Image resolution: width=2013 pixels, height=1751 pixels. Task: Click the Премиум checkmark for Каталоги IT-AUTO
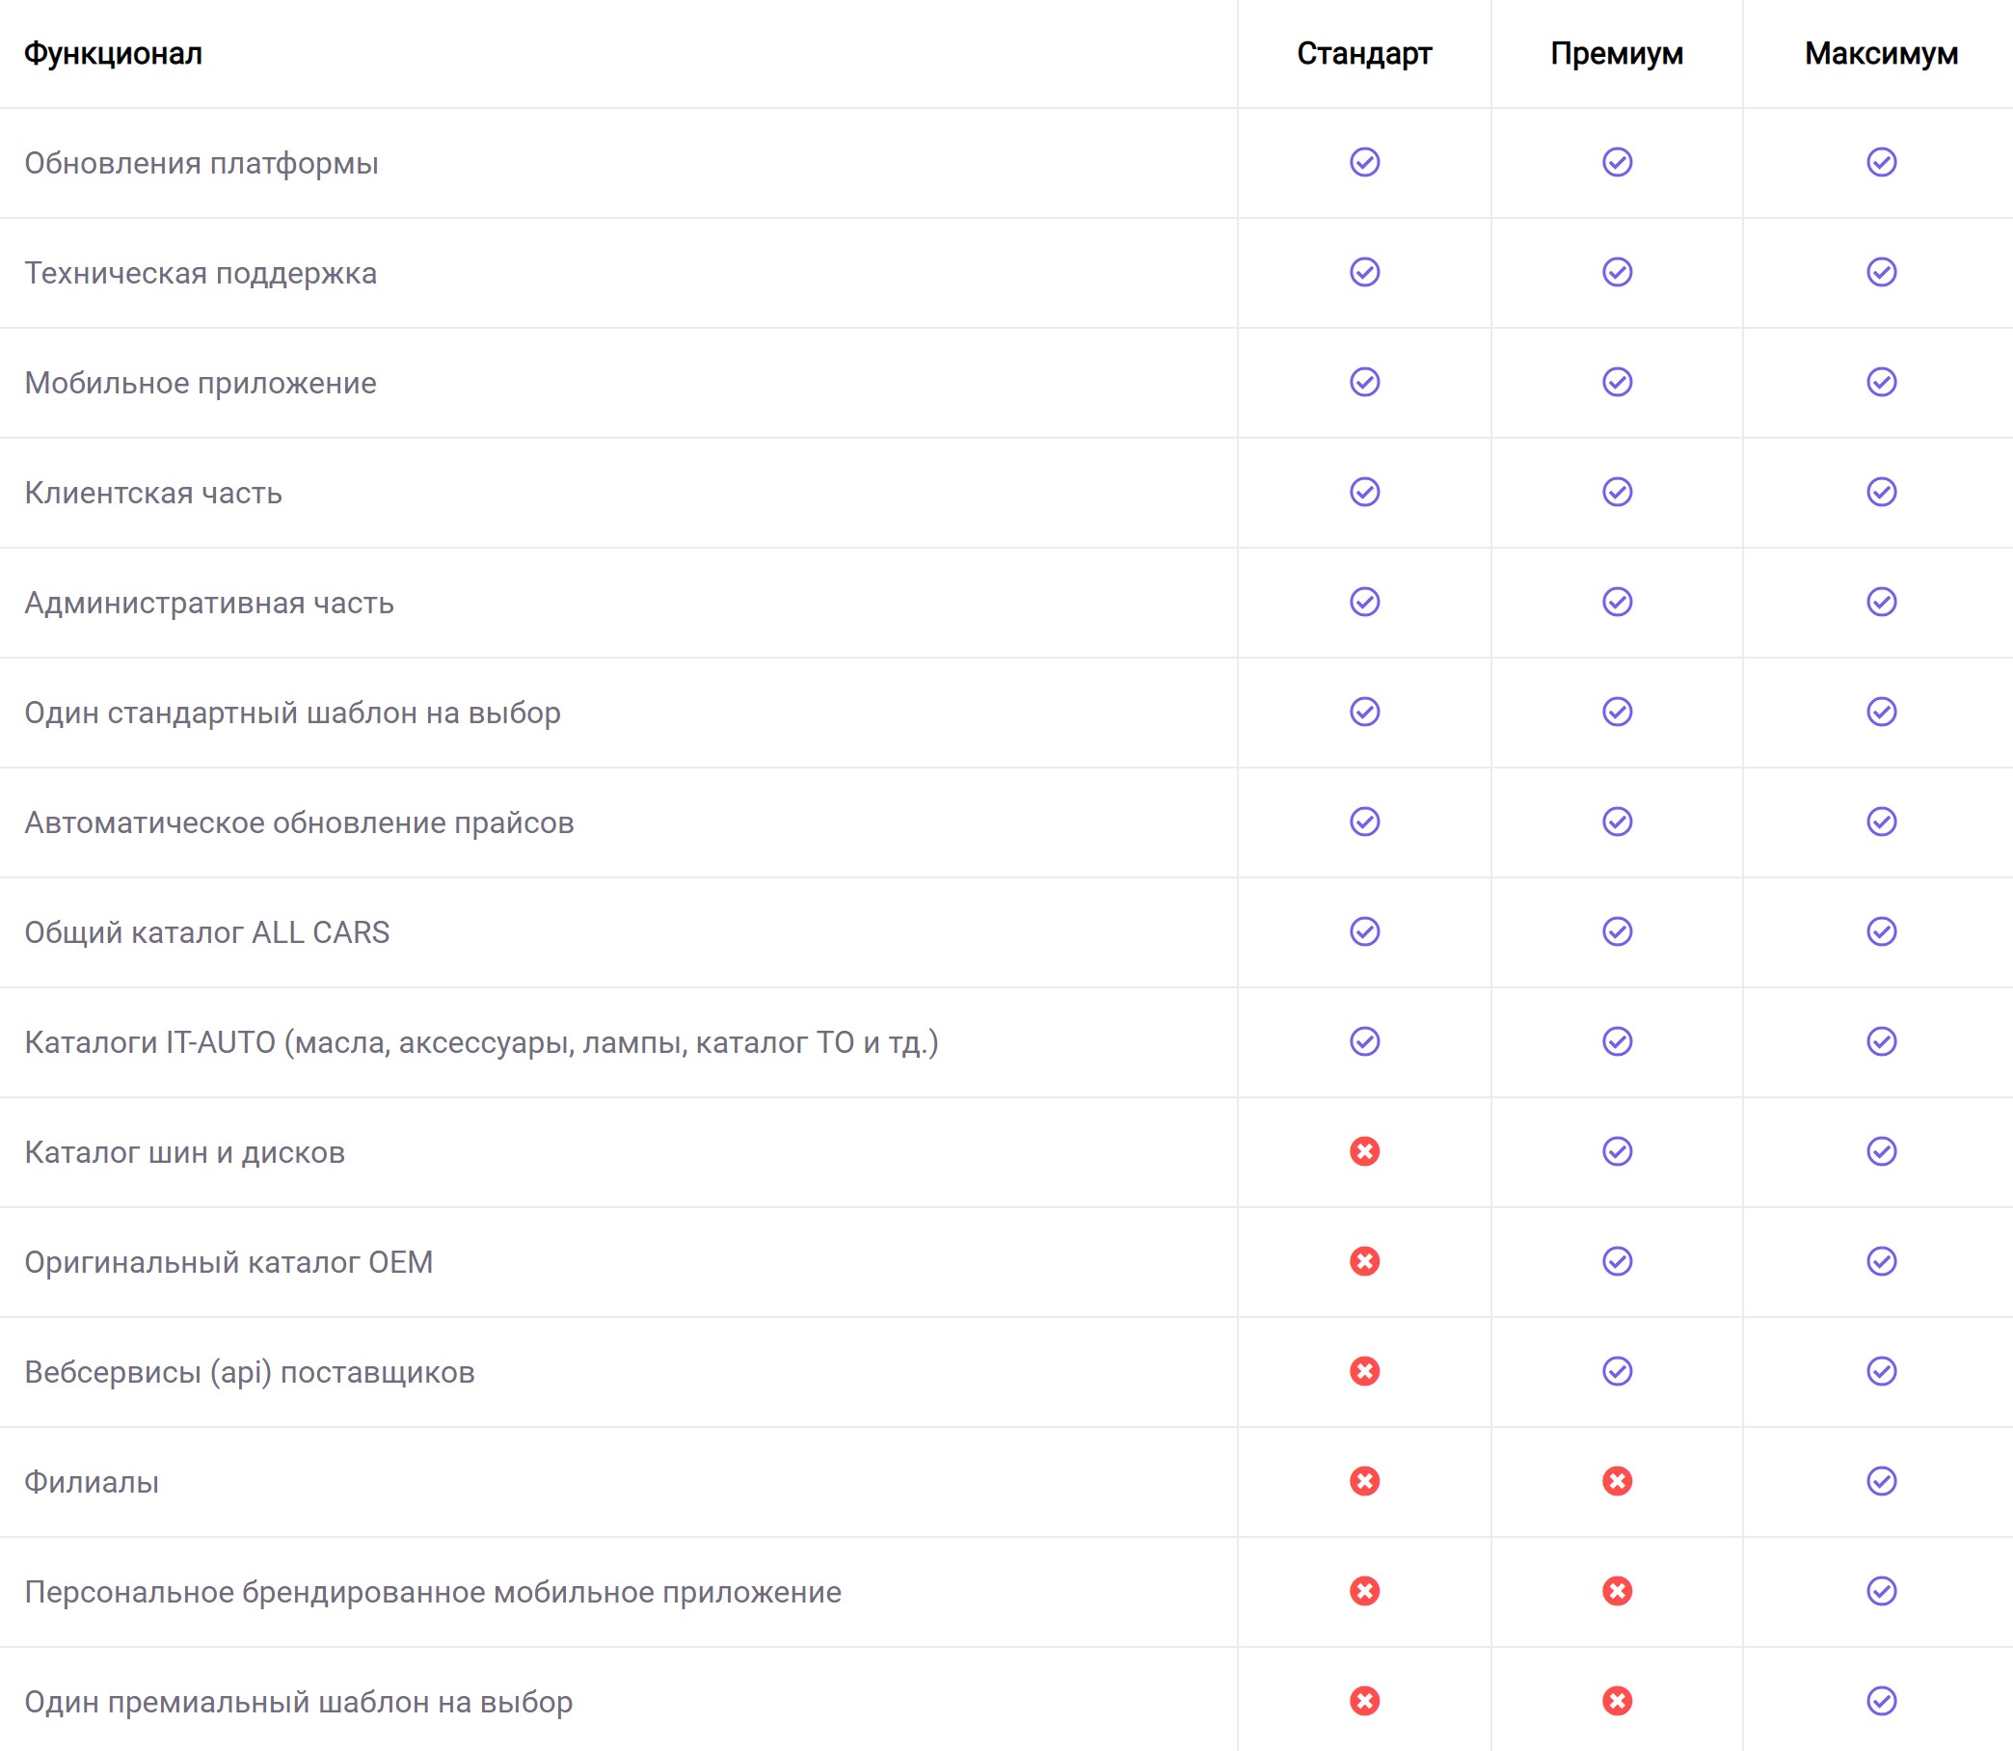pyautogui.click(x=1617, y=1041)
